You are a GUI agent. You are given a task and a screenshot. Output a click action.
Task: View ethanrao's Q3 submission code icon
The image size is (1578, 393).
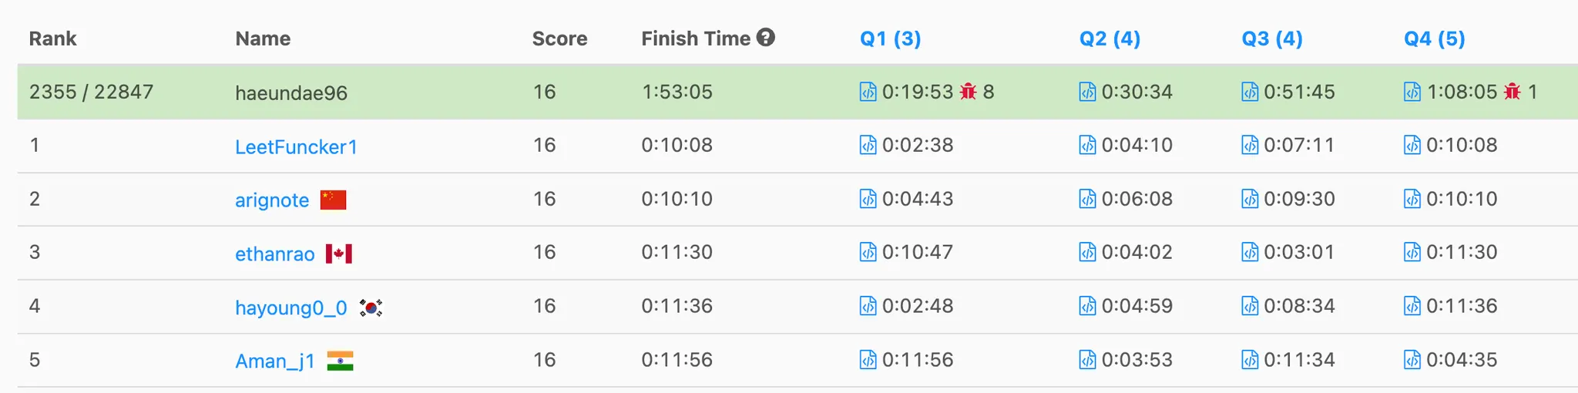pos(1250,252)
